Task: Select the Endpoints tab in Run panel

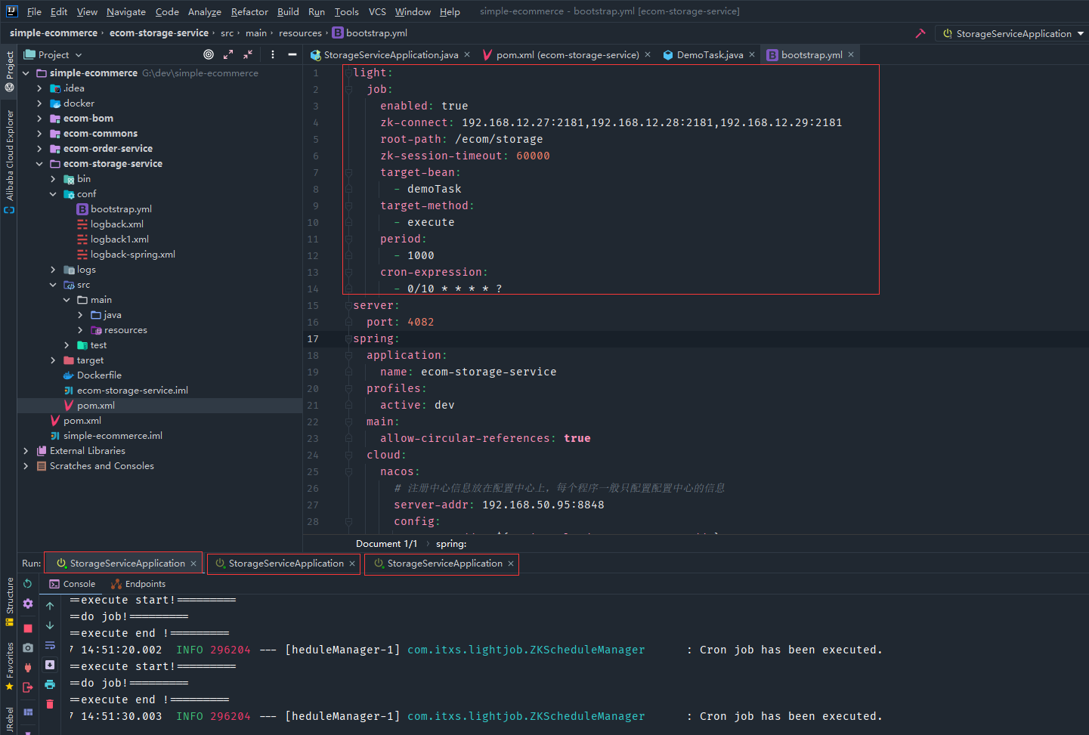Action: (x=138, y=584)
